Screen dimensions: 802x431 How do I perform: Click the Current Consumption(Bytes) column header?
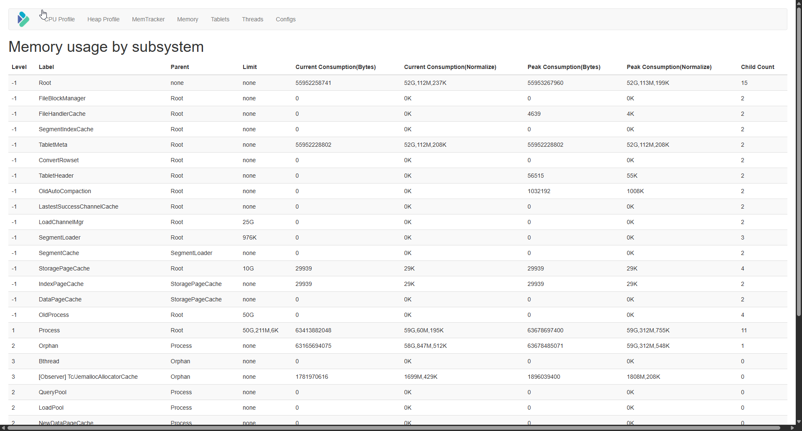click(335, 67)
